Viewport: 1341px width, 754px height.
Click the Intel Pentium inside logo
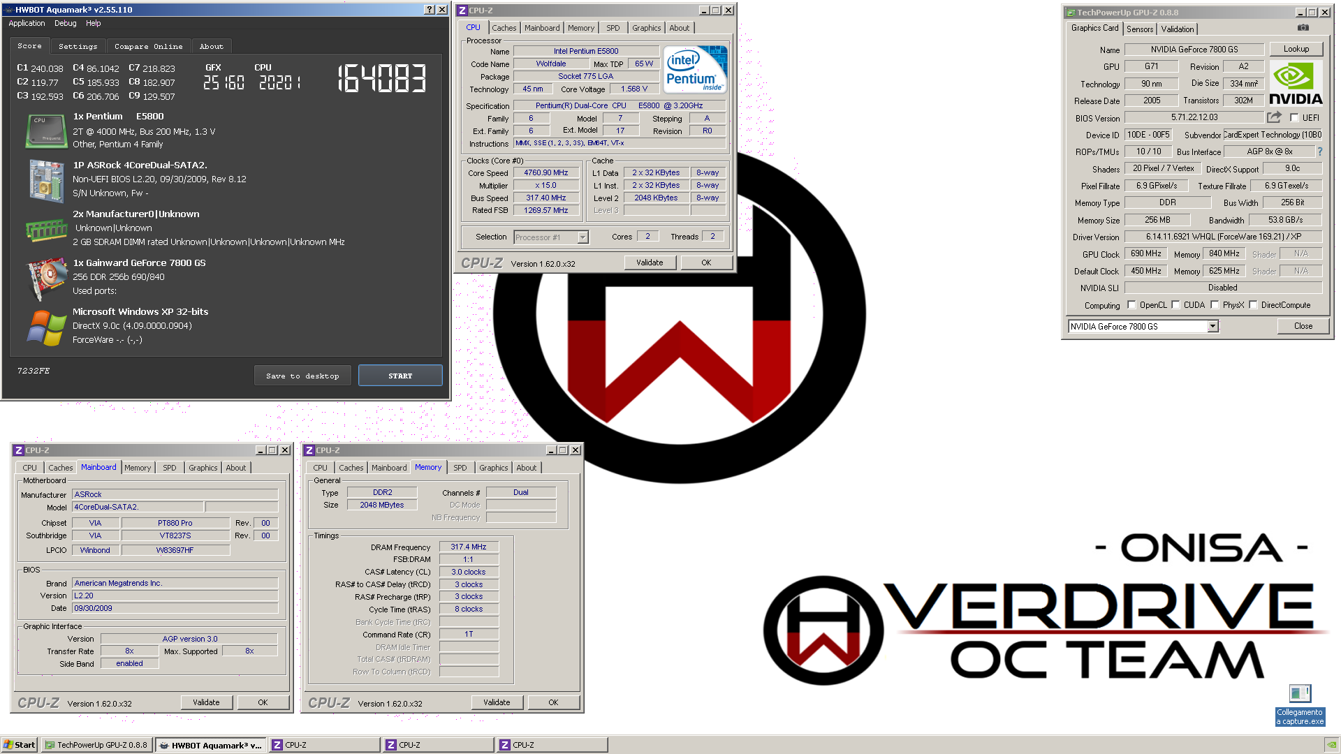pos(695,69)
